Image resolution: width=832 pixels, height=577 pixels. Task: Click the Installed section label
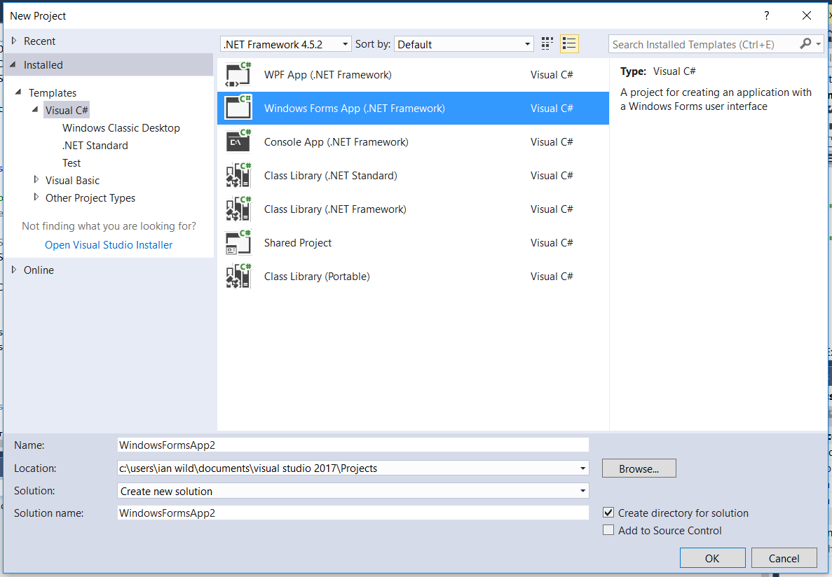point(43,64)
